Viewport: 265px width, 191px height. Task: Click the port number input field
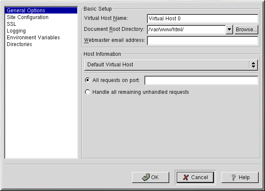pyautogui.click(x=201, y=80)
